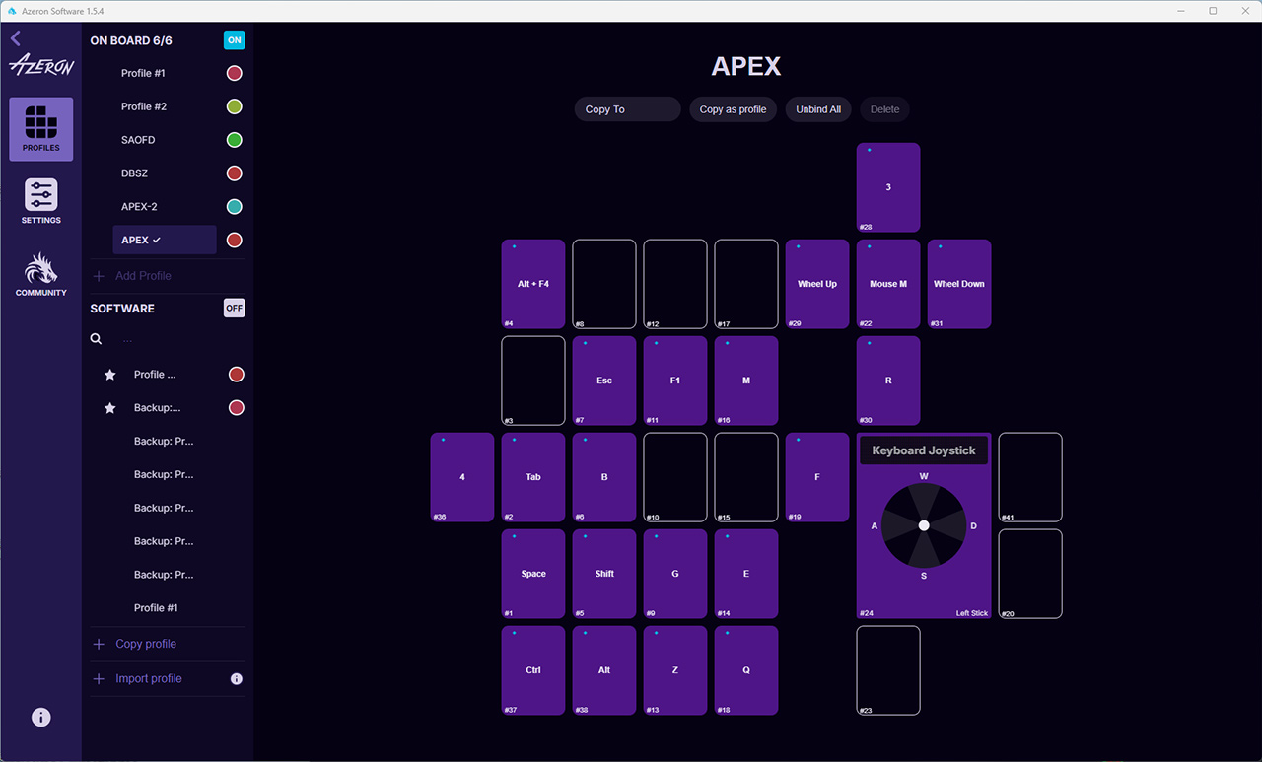The height and width of the screenshot is (762, 1262).
Task: Open the color dot on the APEX row
Action: pos(235,241)
